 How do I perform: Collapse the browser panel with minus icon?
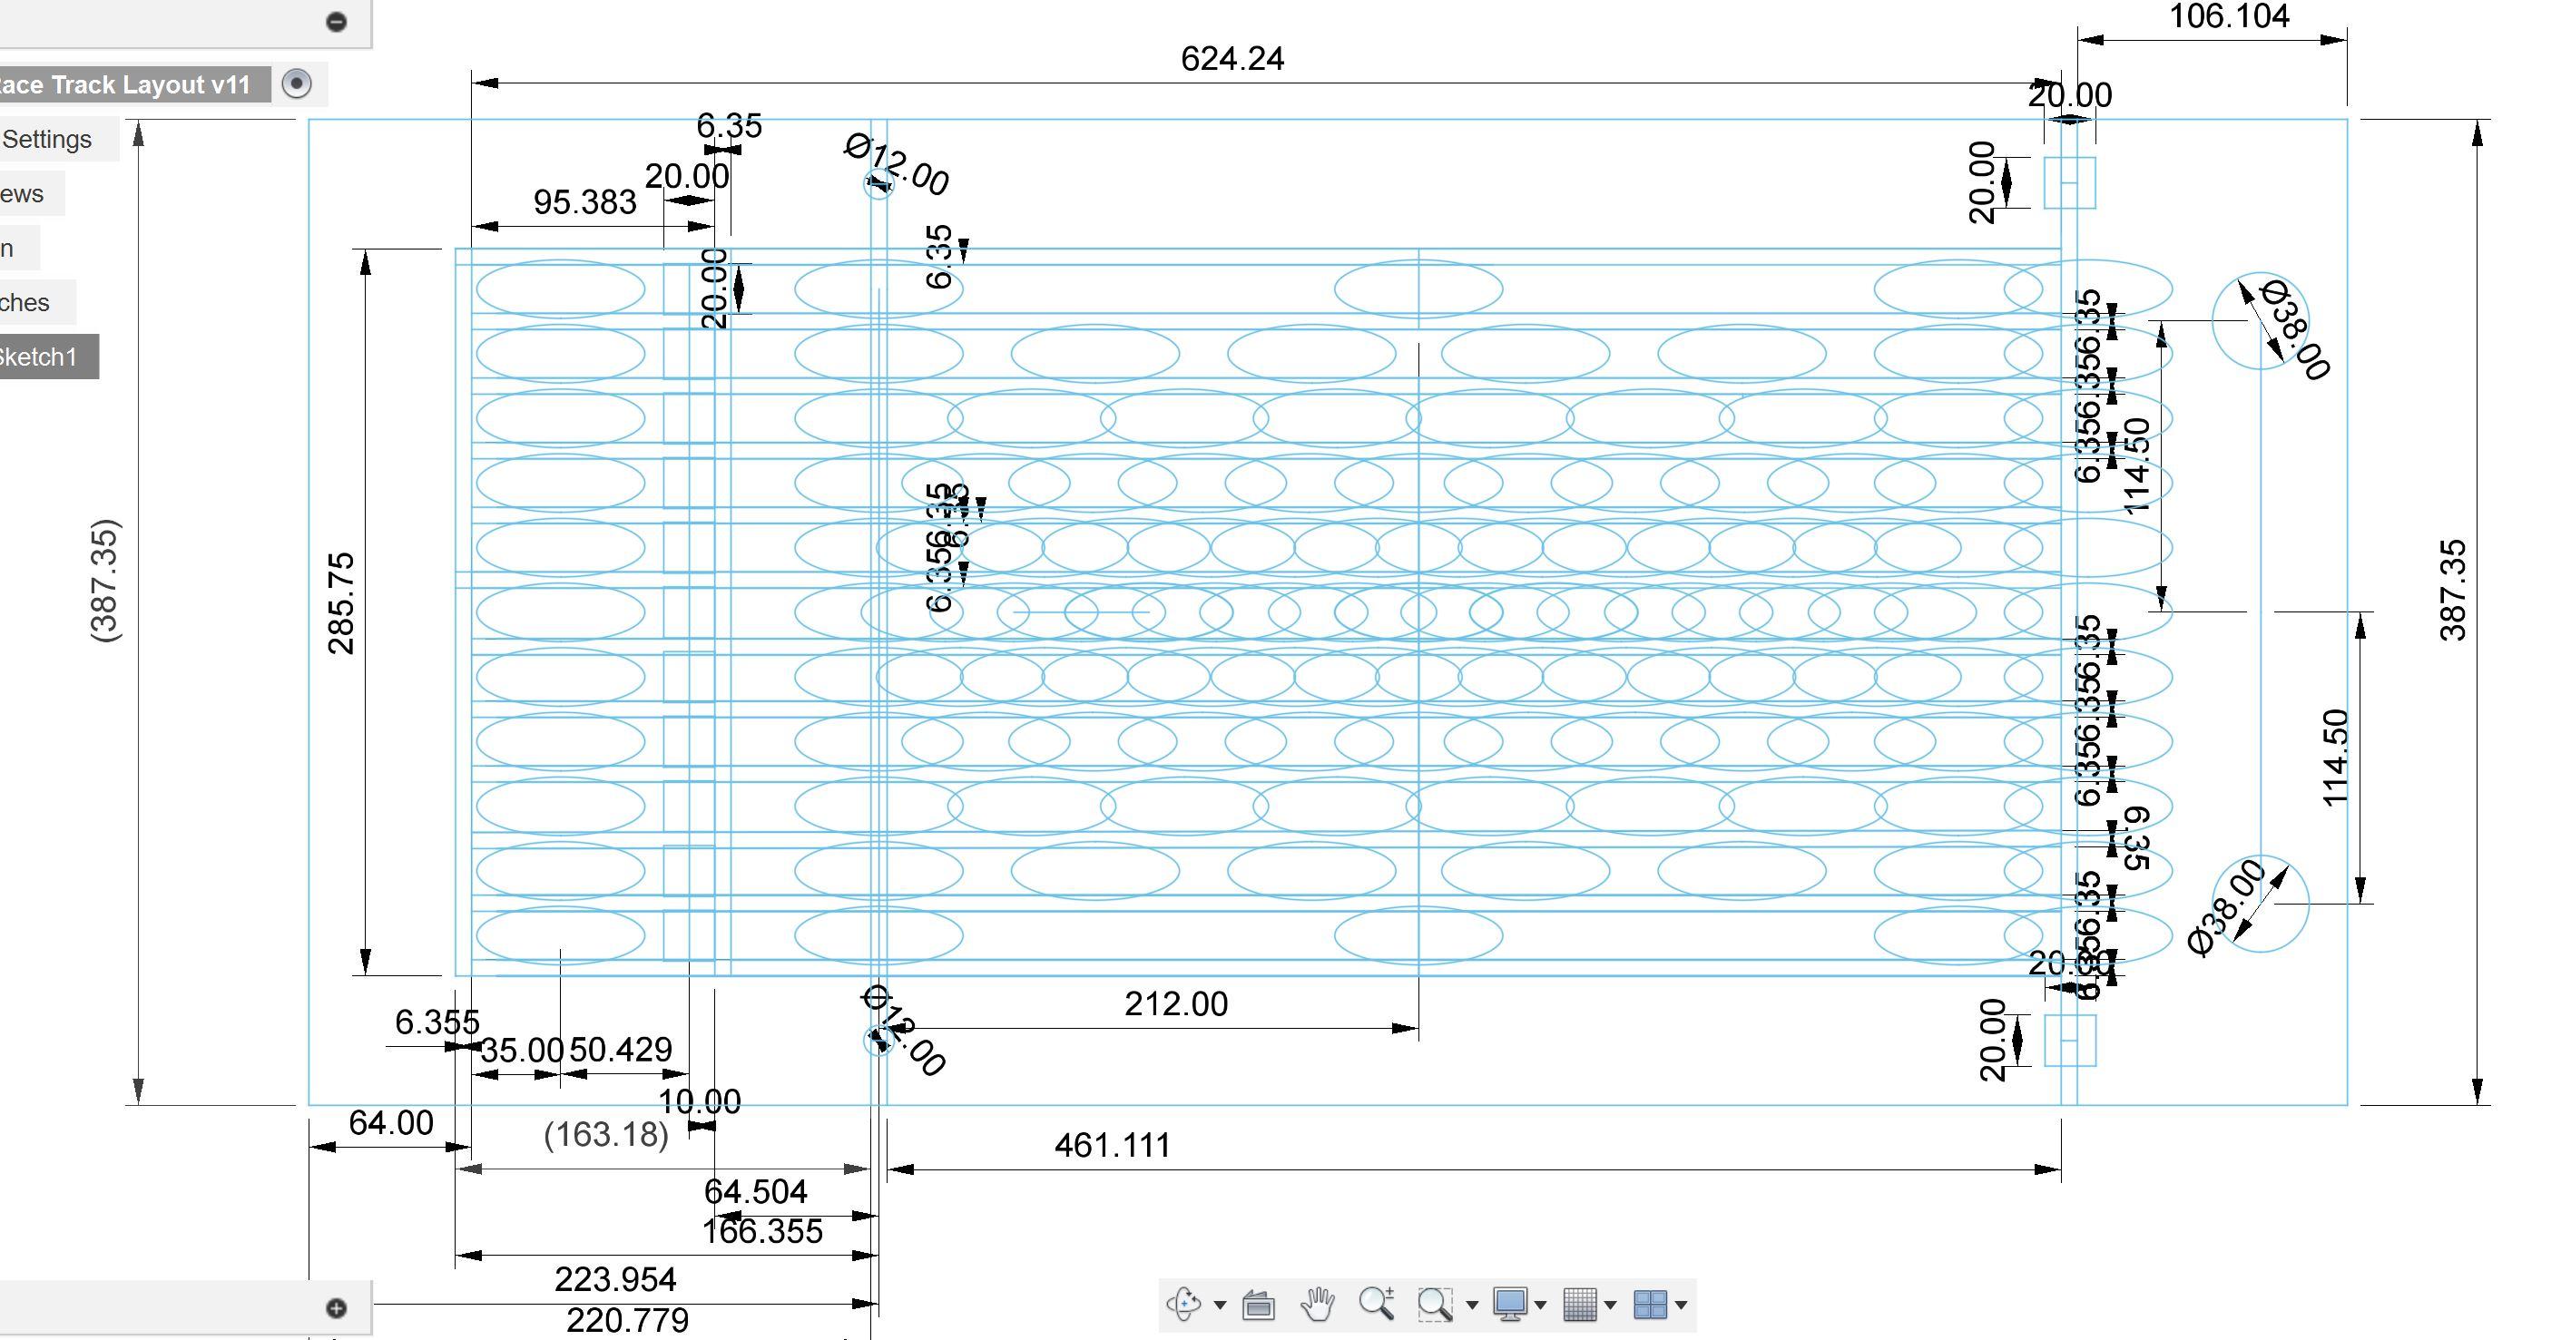pos(337,21)
